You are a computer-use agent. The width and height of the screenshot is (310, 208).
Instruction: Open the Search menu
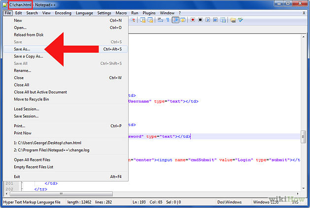[x=32, y=13]
